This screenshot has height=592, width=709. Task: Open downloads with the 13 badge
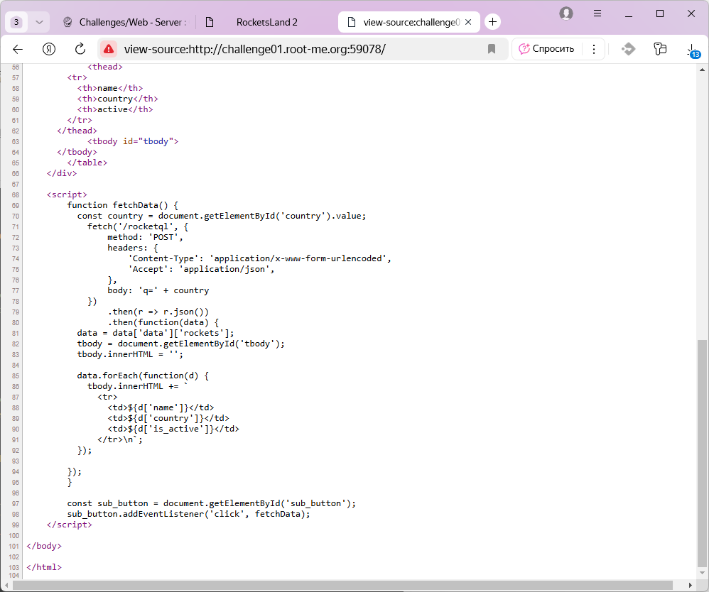(693, 50)
